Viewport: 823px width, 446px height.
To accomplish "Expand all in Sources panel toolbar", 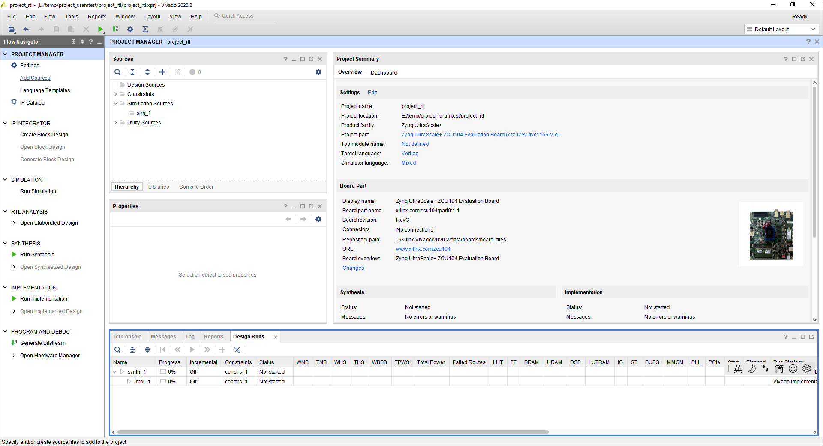I will pos(147,72).
